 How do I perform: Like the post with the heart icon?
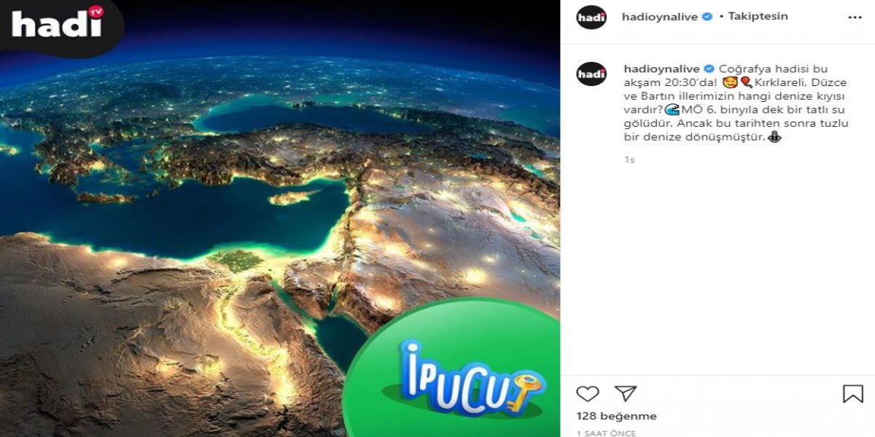point(588,394)
